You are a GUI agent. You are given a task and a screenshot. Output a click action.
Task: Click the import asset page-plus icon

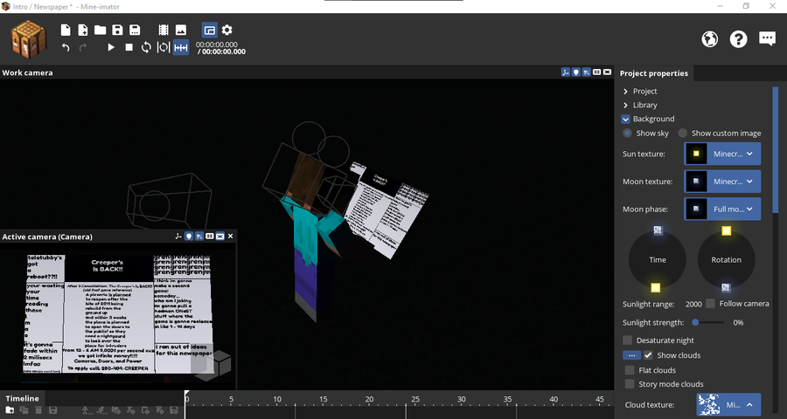(83, 30)
